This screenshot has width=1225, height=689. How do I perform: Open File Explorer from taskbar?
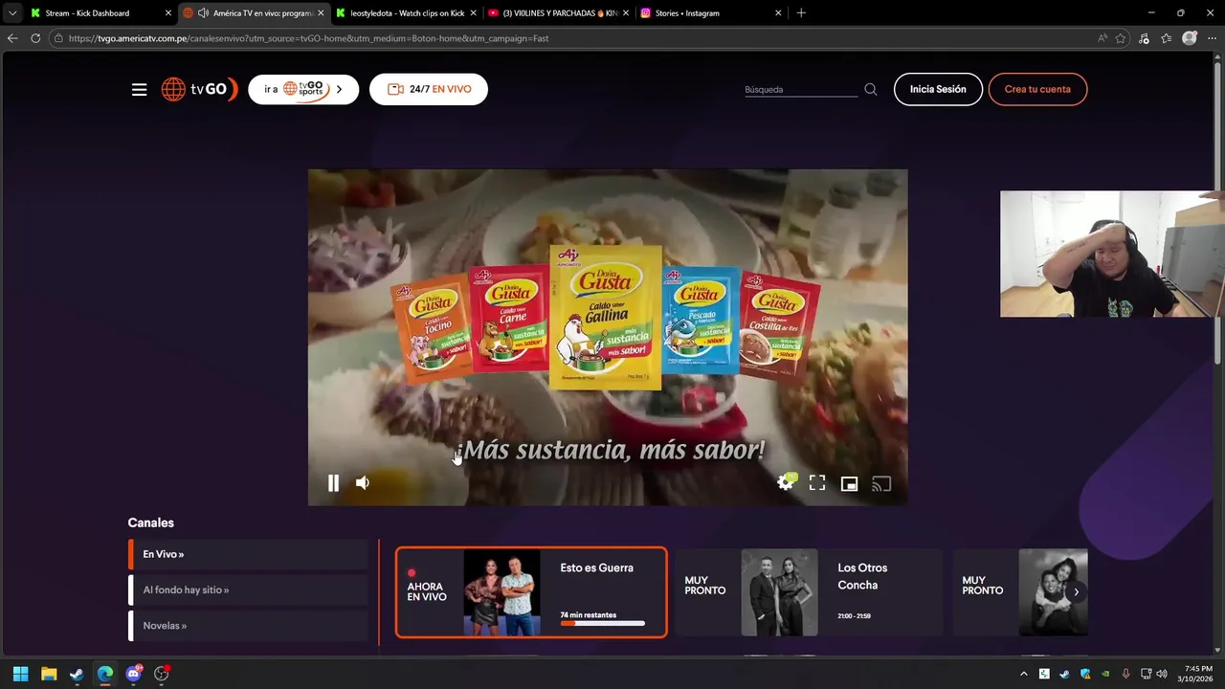click(x=49, y=674)
